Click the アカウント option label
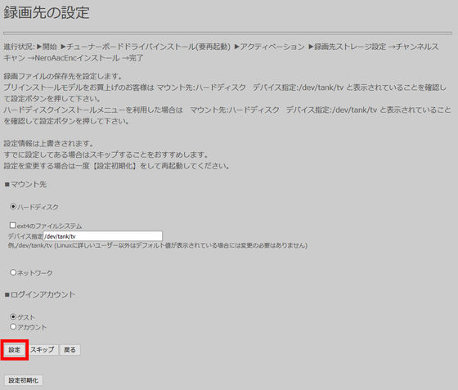 tap(32, 327)
